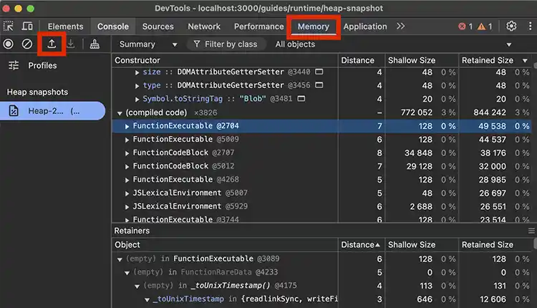Toggle the device toolbar icon
The image size is (537, 308).
point(27,27)
